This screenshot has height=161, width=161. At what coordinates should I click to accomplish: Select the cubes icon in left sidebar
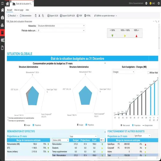tap(2, 25)
